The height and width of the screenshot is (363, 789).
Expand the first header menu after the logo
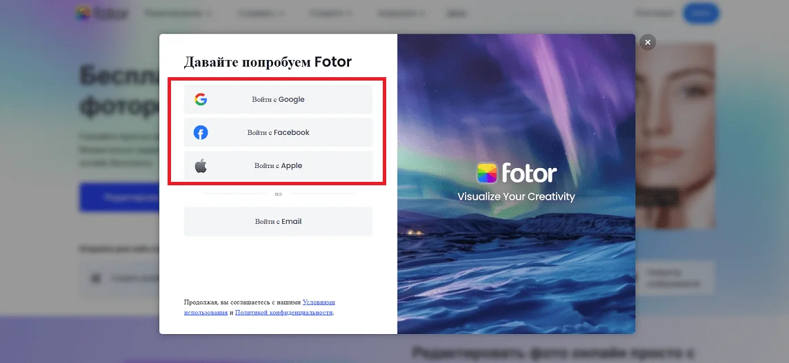coord(178,13)
